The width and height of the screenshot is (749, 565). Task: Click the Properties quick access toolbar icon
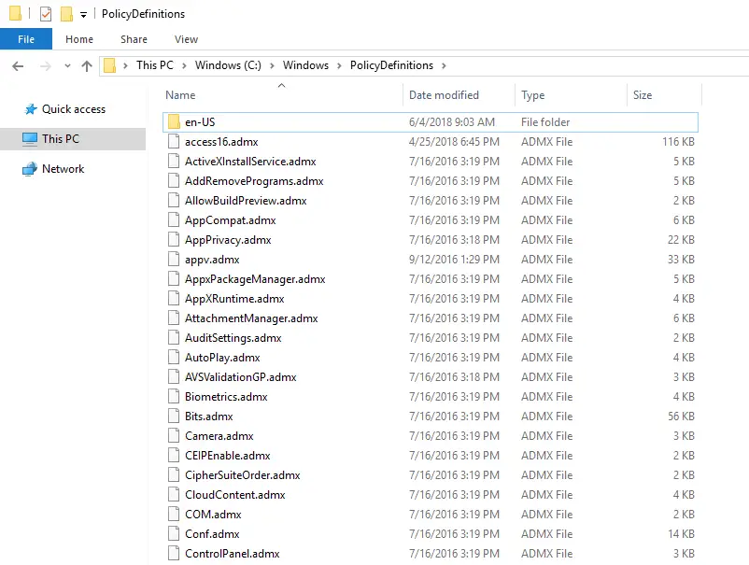coord(46,14)
